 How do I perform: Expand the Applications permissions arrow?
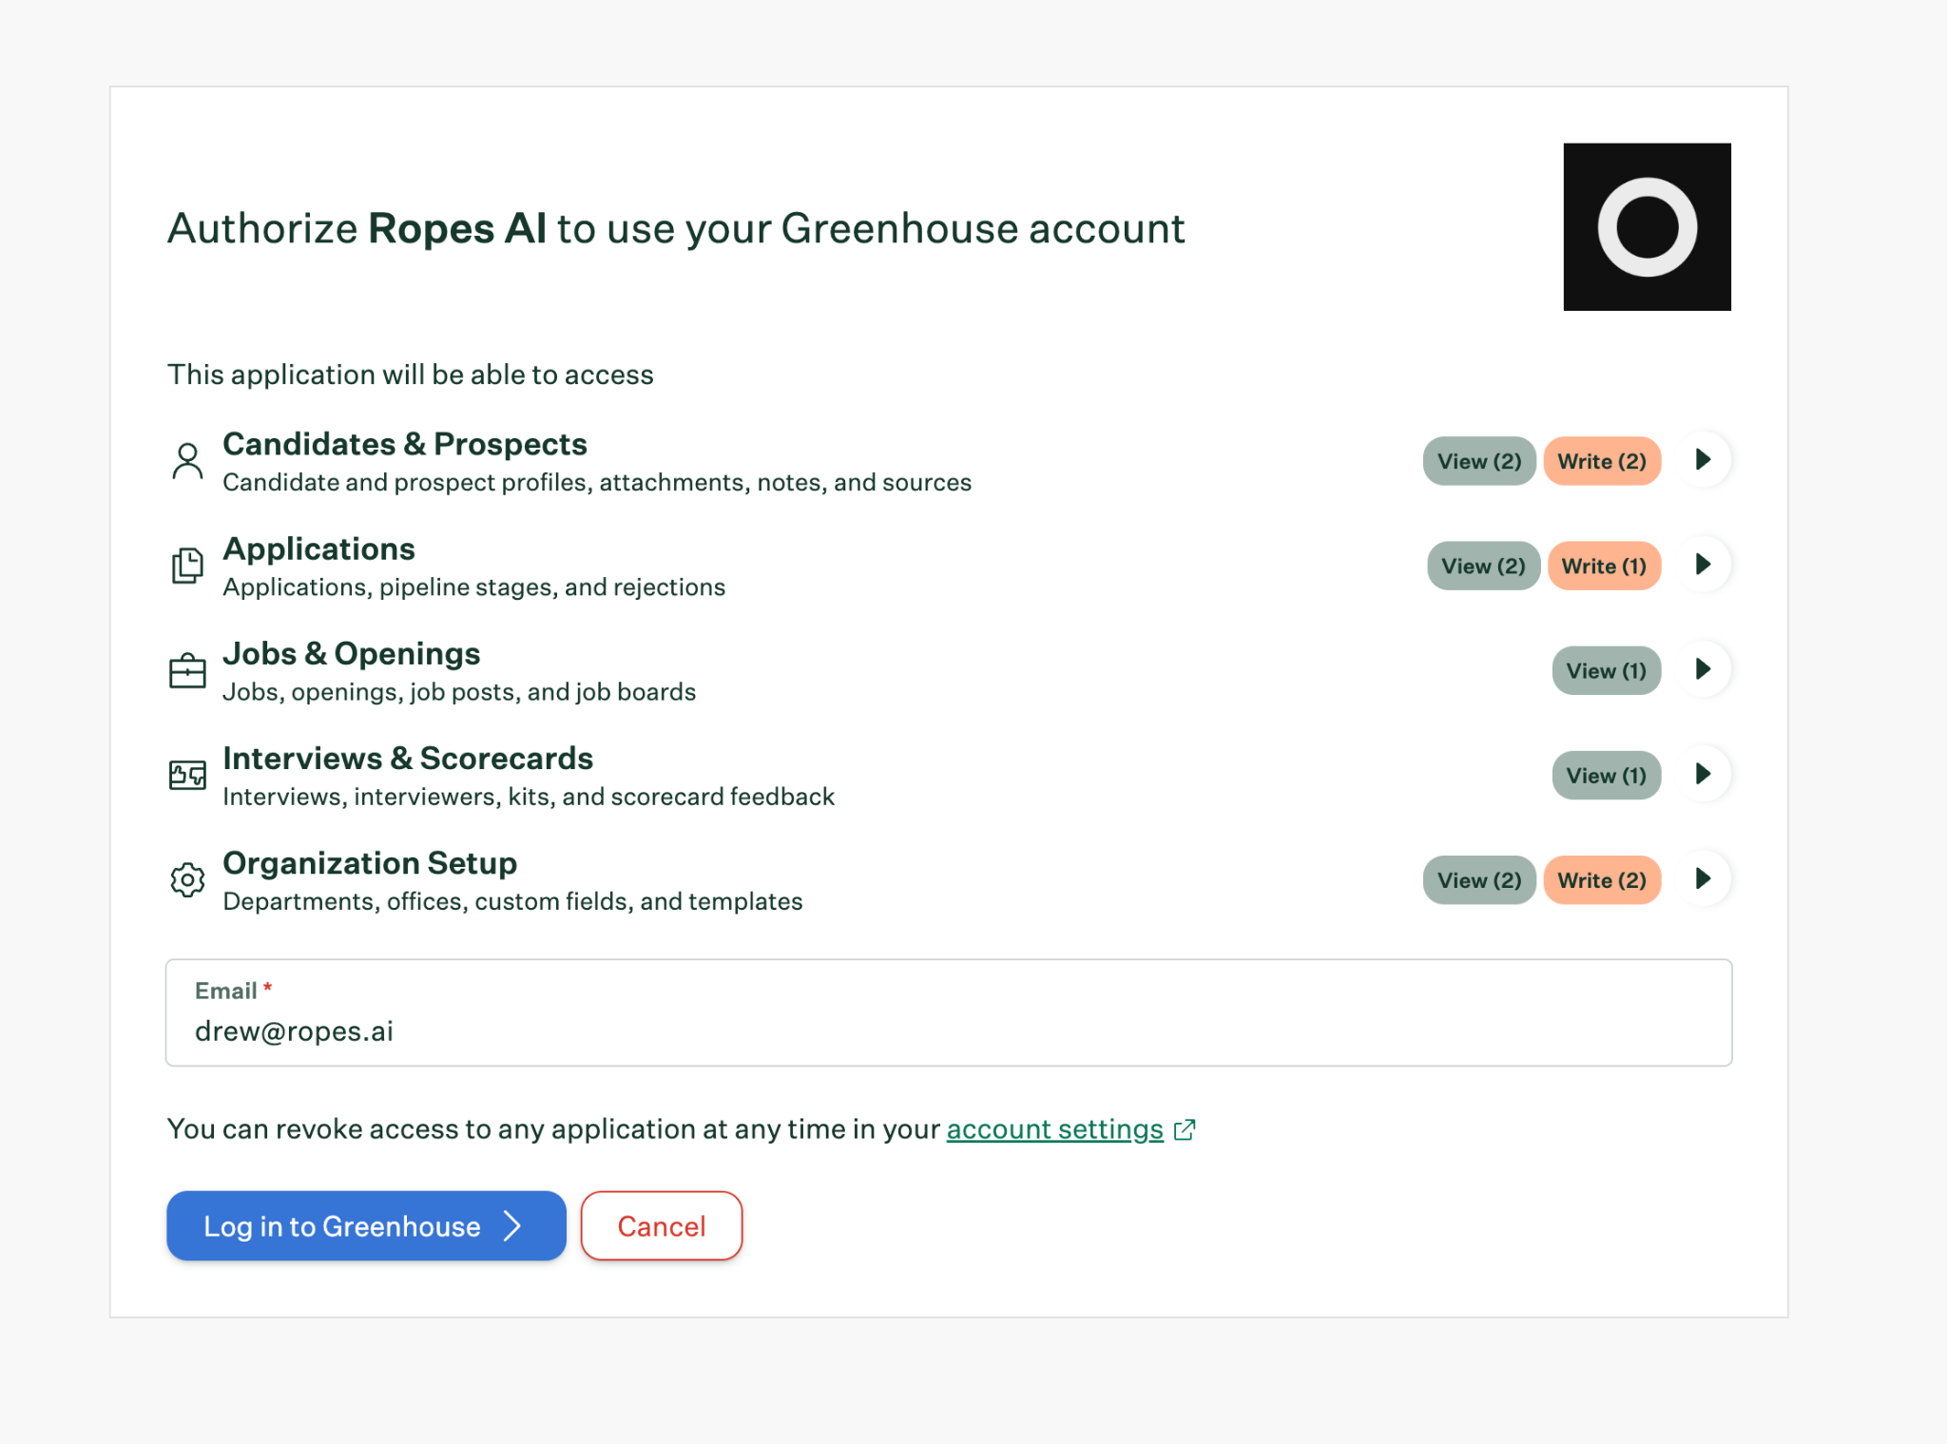coord(1704,565)
